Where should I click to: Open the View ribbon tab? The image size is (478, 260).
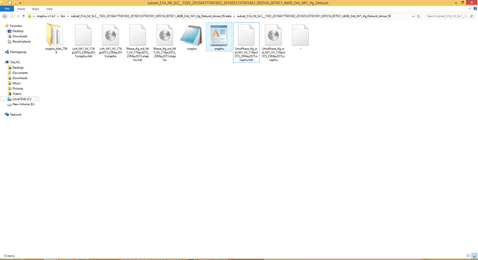point(49,9)
